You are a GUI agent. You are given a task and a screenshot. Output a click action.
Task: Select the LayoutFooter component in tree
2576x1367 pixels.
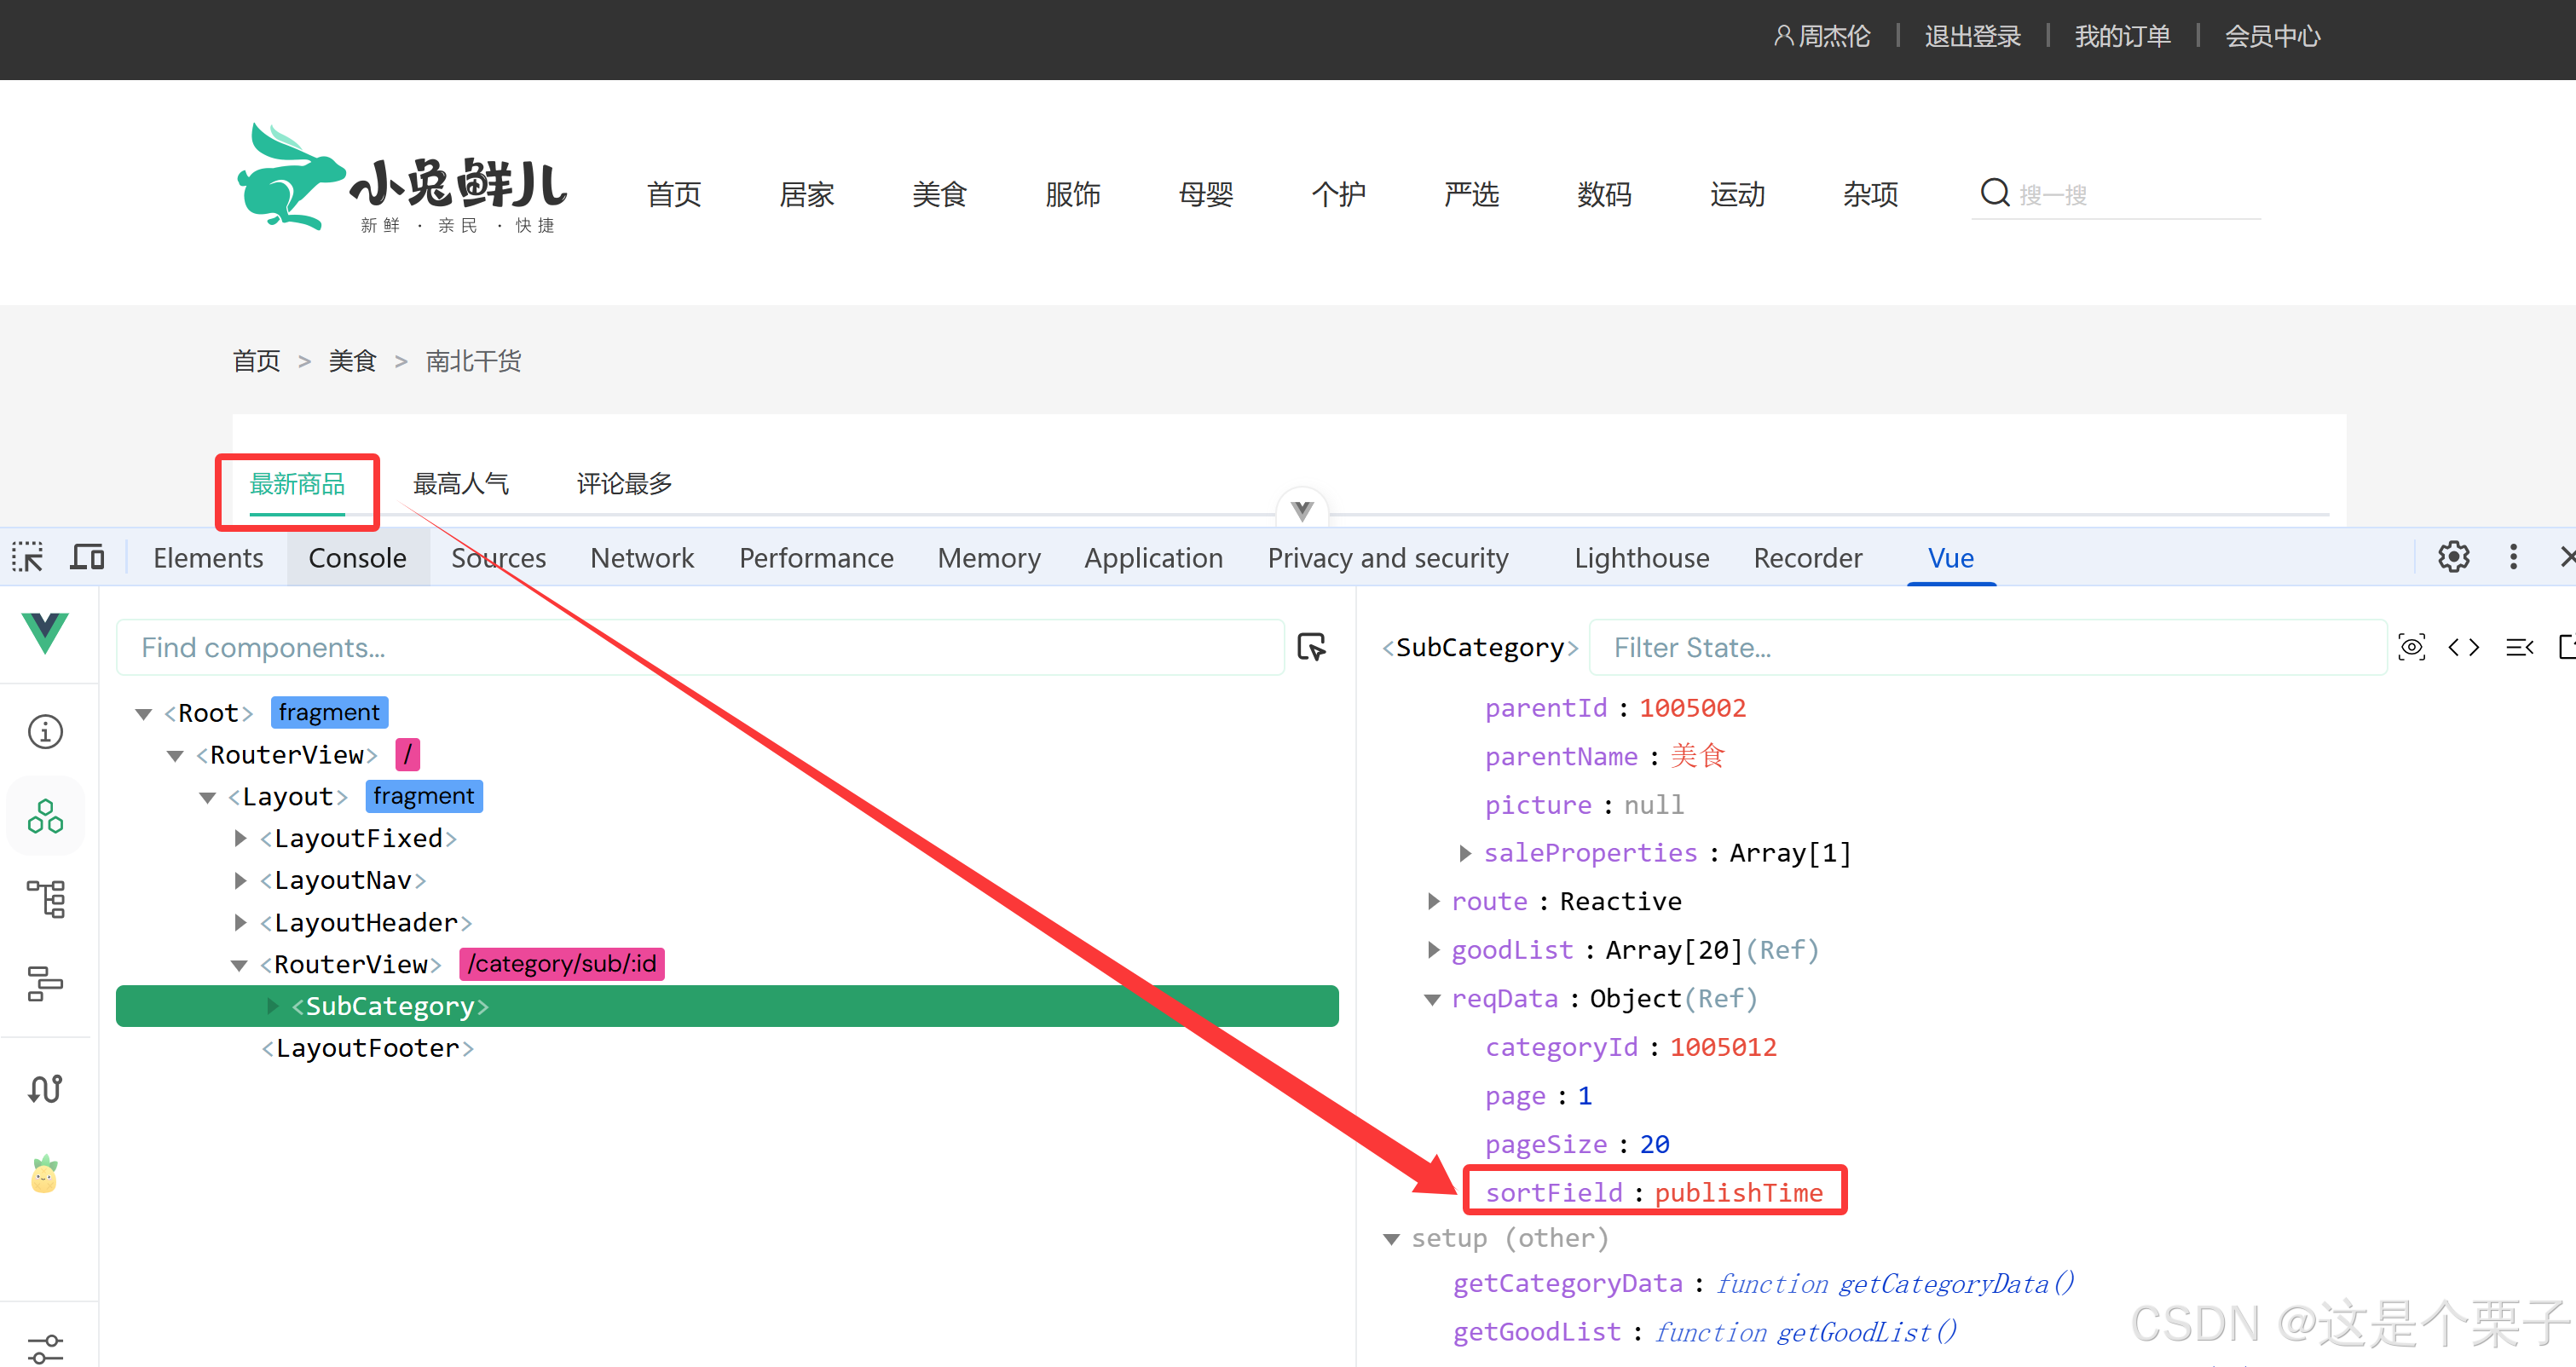pyautogui.click(x=367, y=1048)
